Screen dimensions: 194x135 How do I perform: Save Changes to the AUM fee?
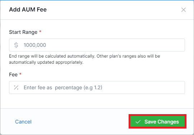click(x=157, y=121)
